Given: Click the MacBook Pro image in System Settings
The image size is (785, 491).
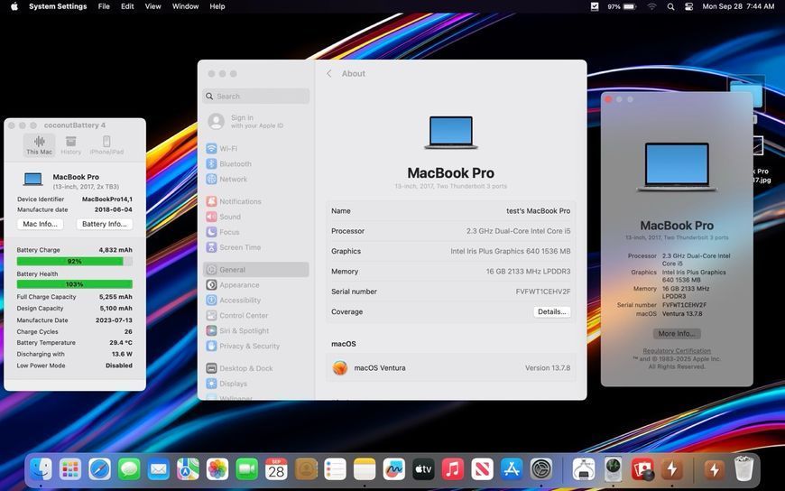Looking at the screenshot, I should pyautogui.click(x=451, y=133).
